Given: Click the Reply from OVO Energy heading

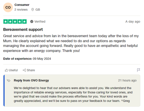Looking at the screenshot, I should tap(31, 81).
